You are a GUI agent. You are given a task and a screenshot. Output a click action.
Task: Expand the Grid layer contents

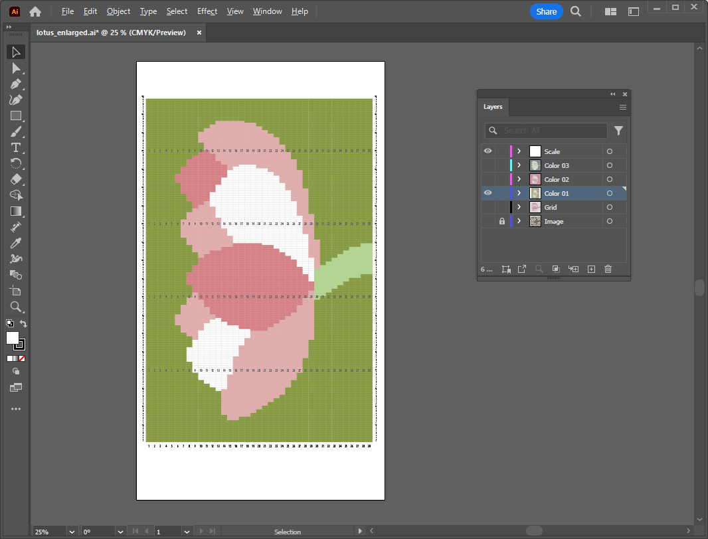click(519, 207)
